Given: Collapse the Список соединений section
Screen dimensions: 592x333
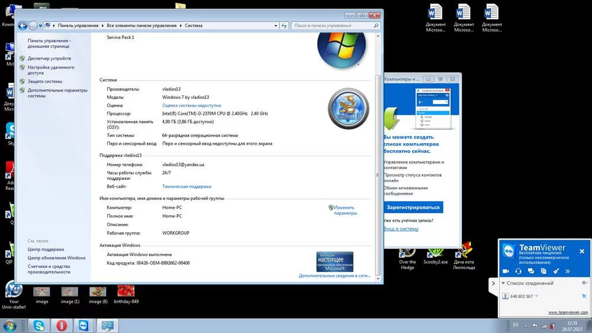Looking at the screenshot, I should click(x=504, y=283).
